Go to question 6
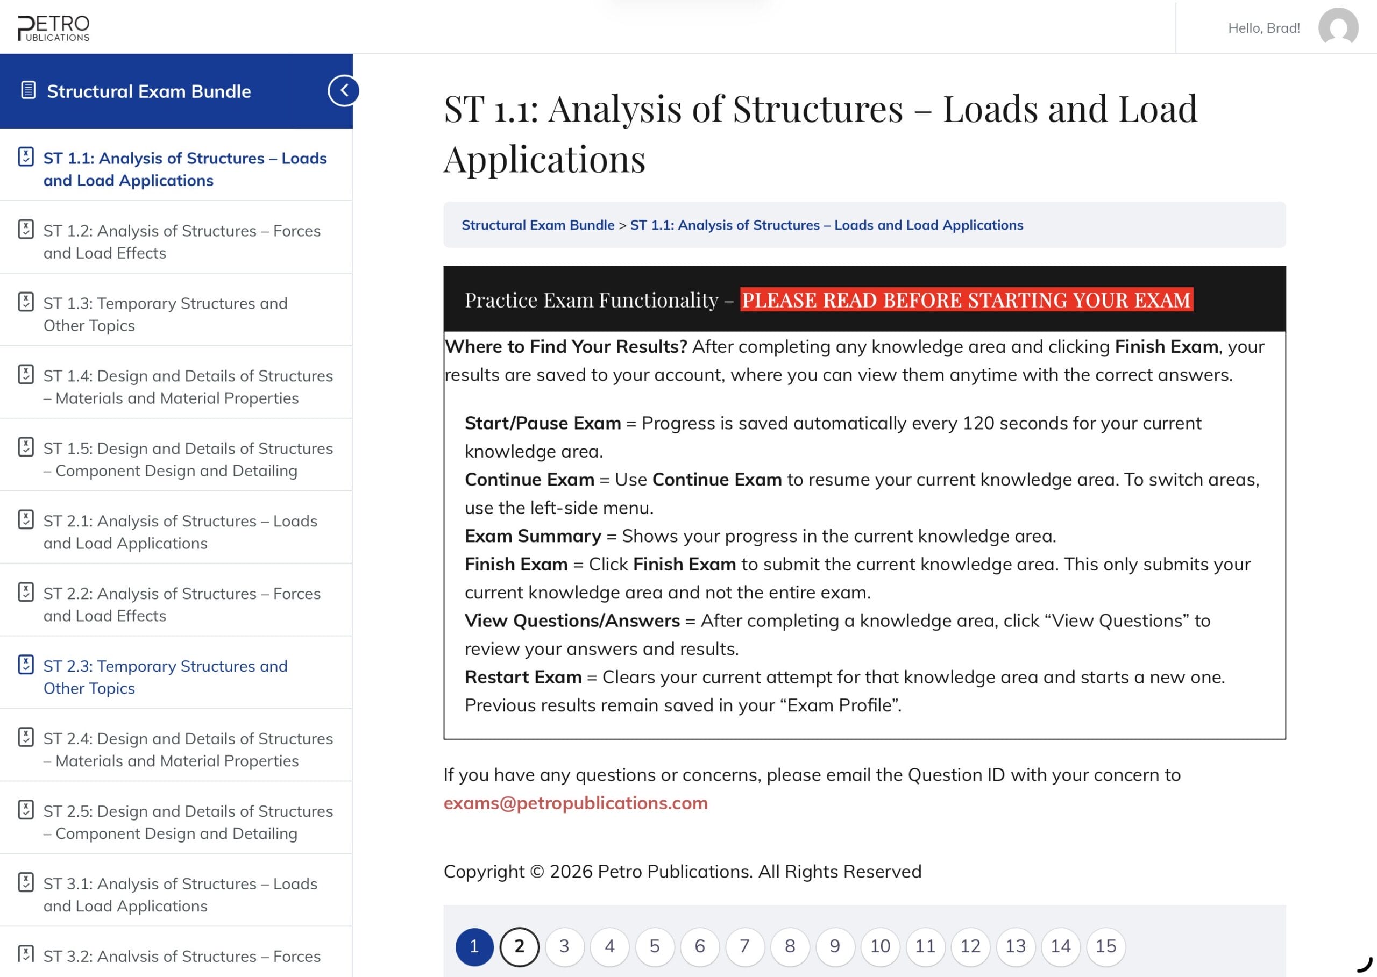The height and width of the screenshot is (977, 1377). [x=700, y=947]
